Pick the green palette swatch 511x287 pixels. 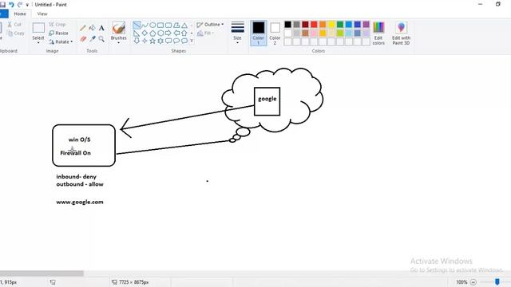340,25
